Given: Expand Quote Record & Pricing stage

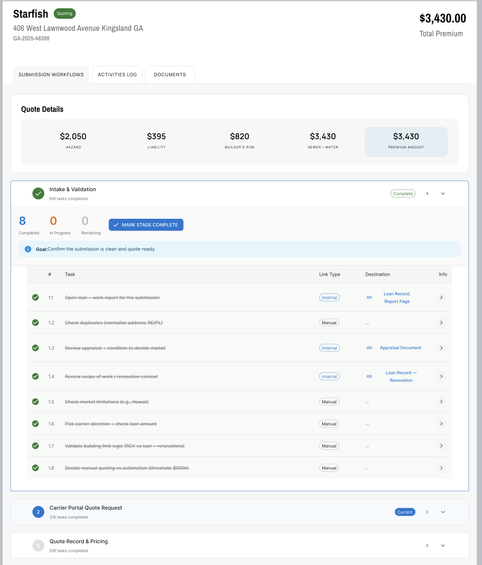Looking at the screenshot, I should click(443, 546).
